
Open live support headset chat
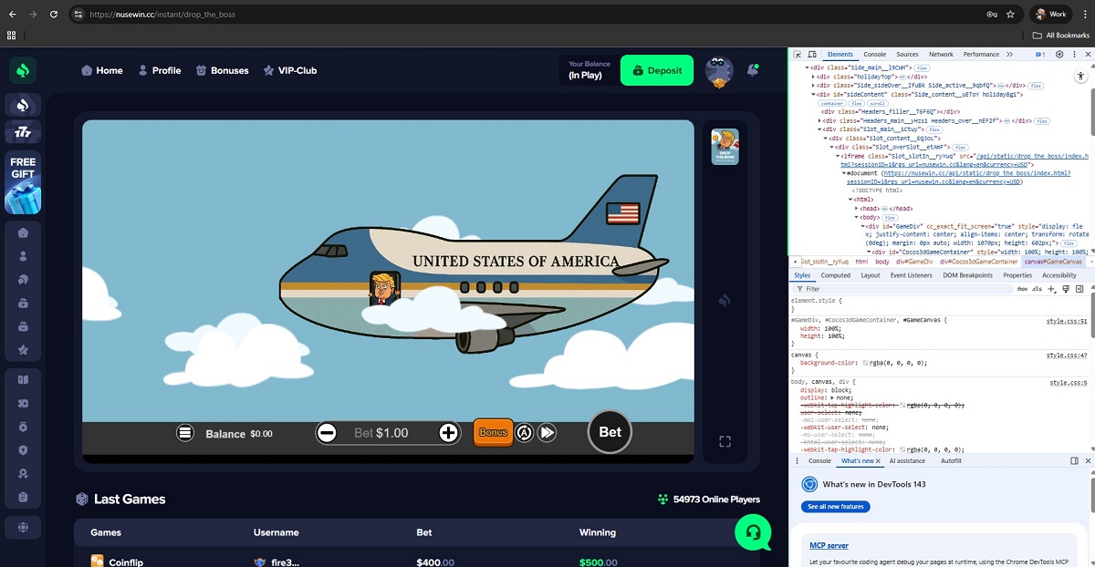coord(753,531)
